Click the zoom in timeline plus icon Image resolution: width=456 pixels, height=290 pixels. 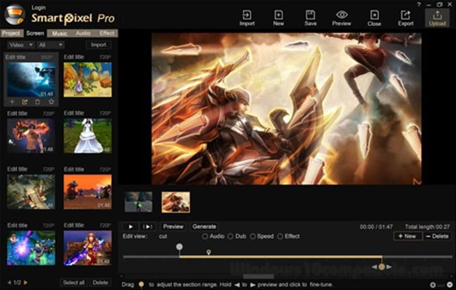point(433,285)
